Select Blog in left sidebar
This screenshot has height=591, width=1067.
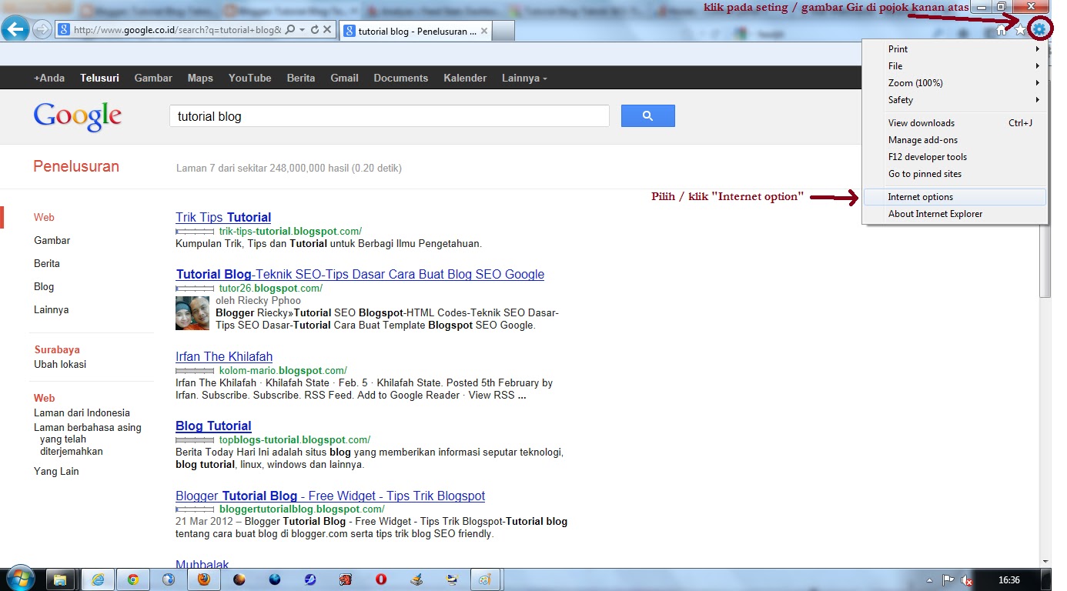[44, 286]
